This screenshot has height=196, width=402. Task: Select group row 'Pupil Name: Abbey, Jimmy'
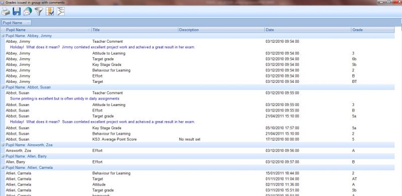tap(197, 36)
